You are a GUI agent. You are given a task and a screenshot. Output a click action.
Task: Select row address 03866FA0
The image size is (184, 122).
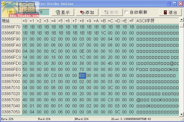11,45
